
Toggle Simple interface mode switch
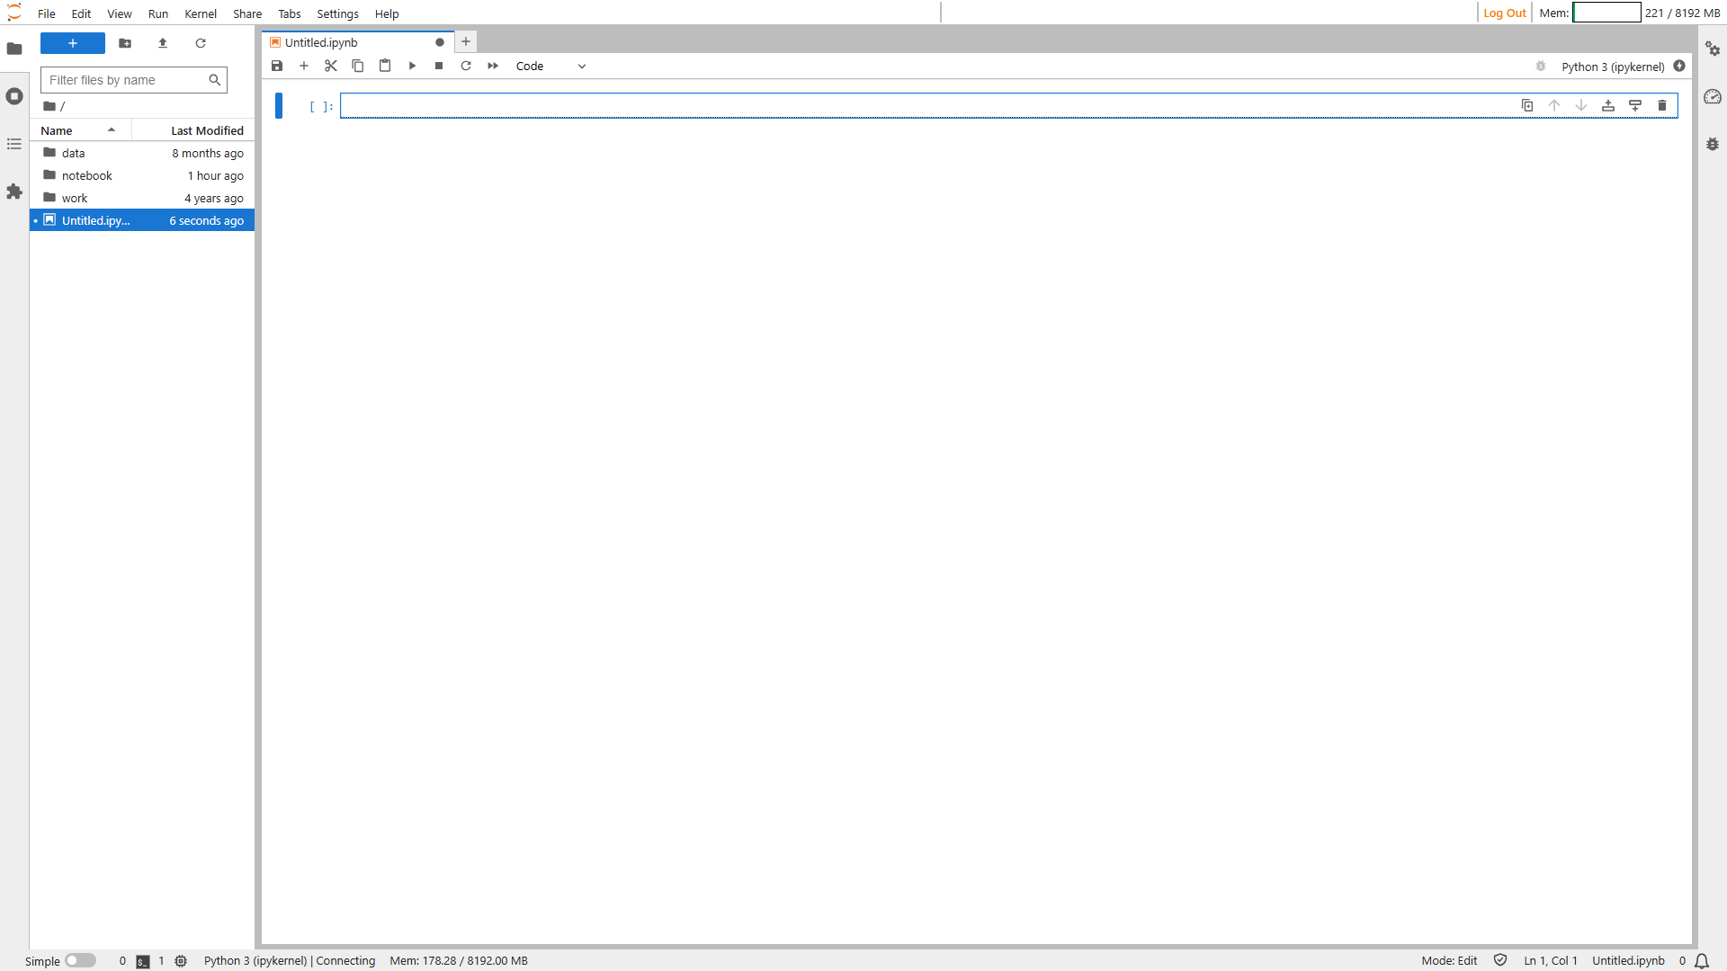click(x=80, y=960)
